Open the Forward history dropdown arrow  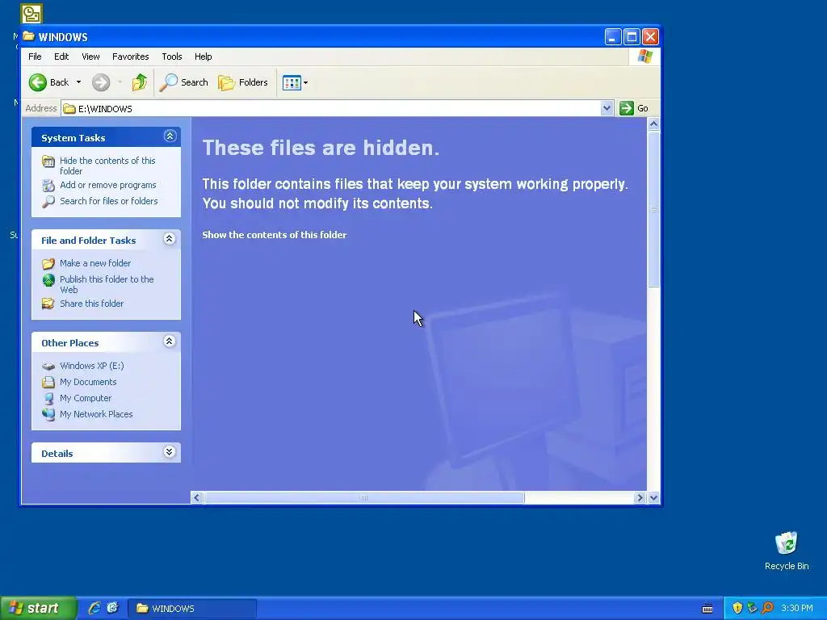point(120,82)
